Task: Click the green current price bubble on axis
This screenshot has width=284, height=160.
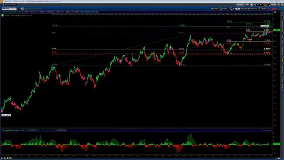Action: [276, 30]
